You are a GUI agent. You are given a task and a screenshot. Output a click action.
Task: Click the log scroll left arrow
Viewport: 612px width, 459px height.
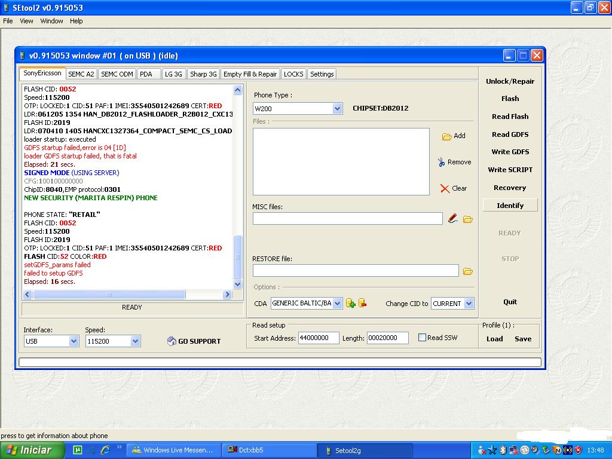pyautogui.click(x=27, y=294)
